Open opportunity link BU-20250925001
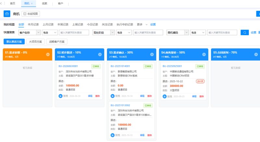The image size is (260, 142). pyautogui.click(x=172, y=66)
